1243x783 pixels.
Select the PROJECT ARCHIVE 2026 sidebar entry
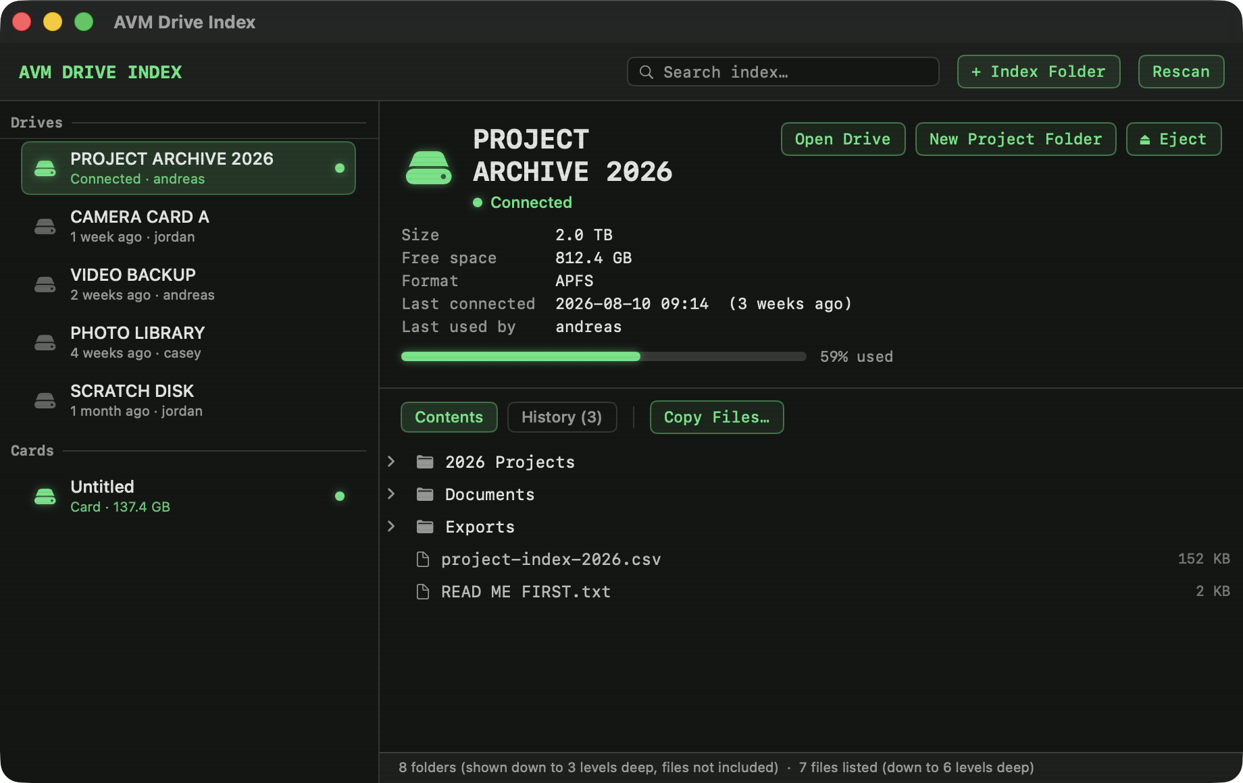click(x=188, y=168)
